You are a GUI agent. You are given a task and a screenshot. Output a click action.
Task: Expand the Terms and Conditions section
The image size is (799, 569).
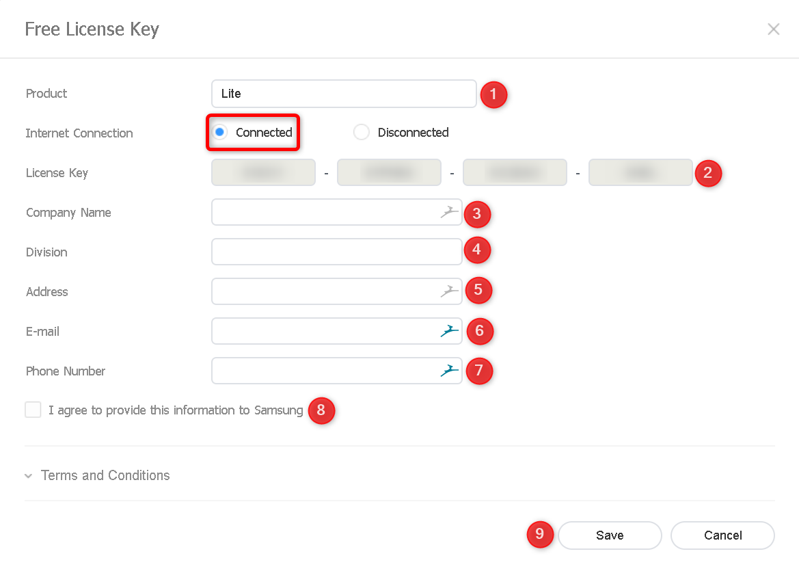pyautogui.click(x=105, y=475)
